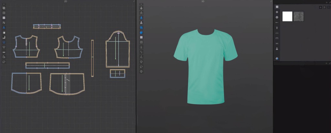Toggle the blue A annotation icon
The image size is (331, 133).
point(4,28)
